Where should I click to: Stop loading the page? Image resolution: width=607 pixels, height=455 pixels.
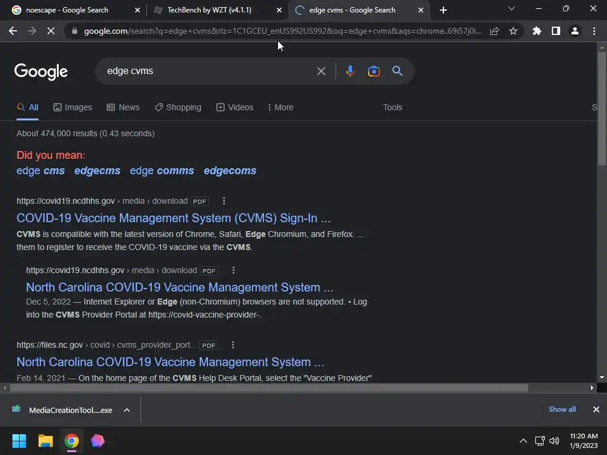coord(51,31)
